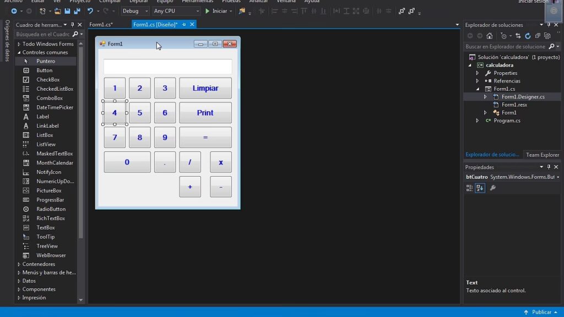Click the wrench property pages icon
Screen dimensions: 564x317
click(x=493, y=188)
